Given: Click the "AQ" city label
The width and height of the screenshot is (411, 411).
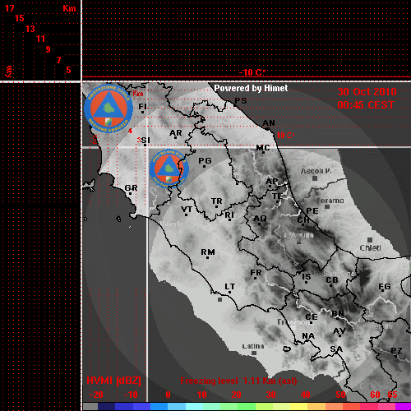Looking at the screenshot, I should point(260,219).
